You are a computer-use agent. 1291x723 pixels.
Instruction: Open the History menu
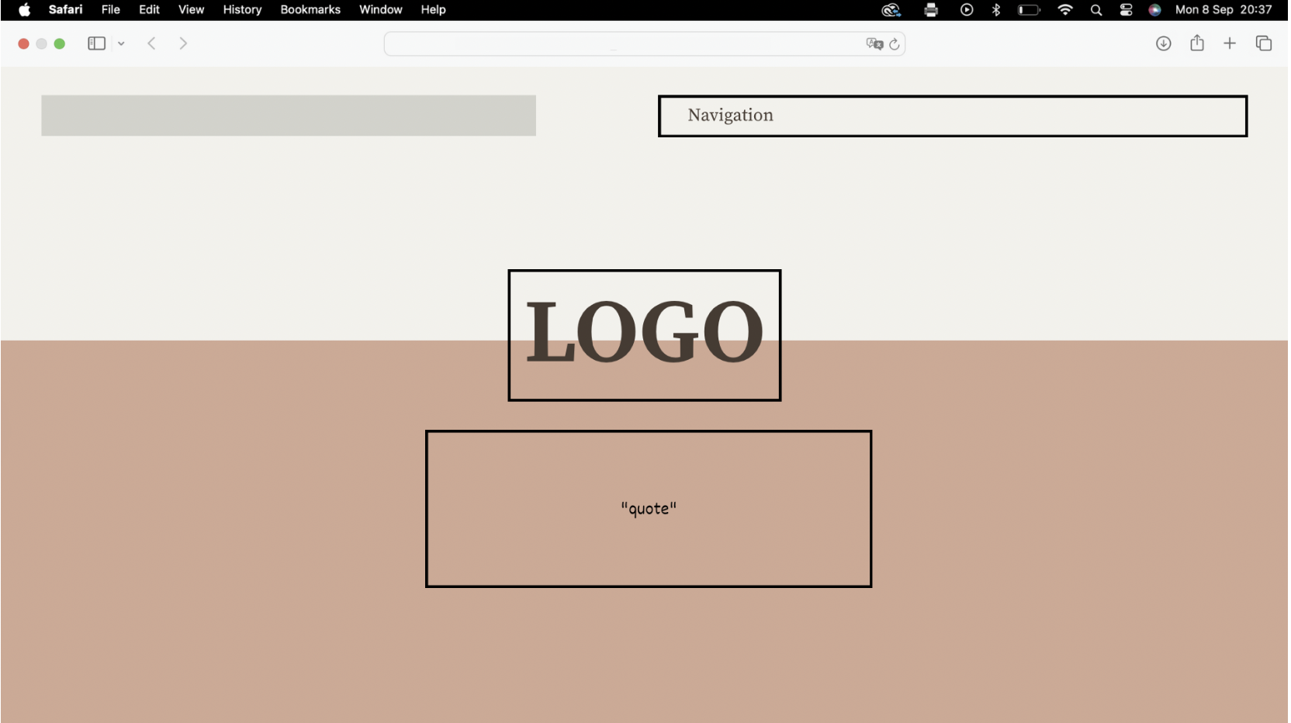point(242,9)
